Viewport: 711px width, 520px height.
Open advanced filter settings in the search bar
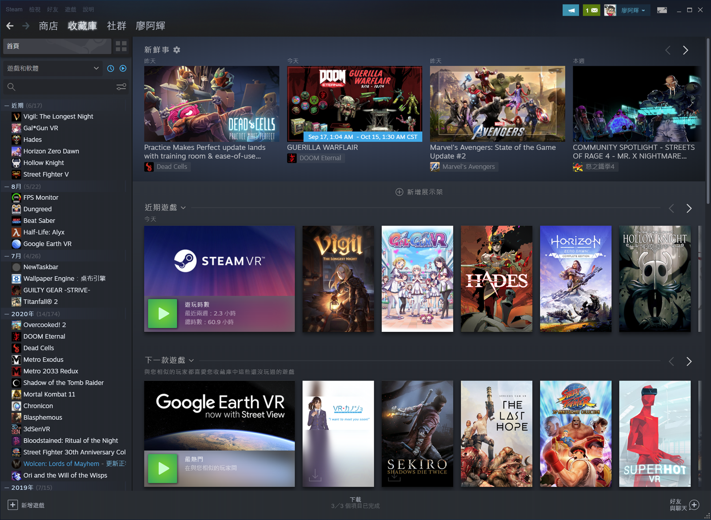[x=121, y=87]
